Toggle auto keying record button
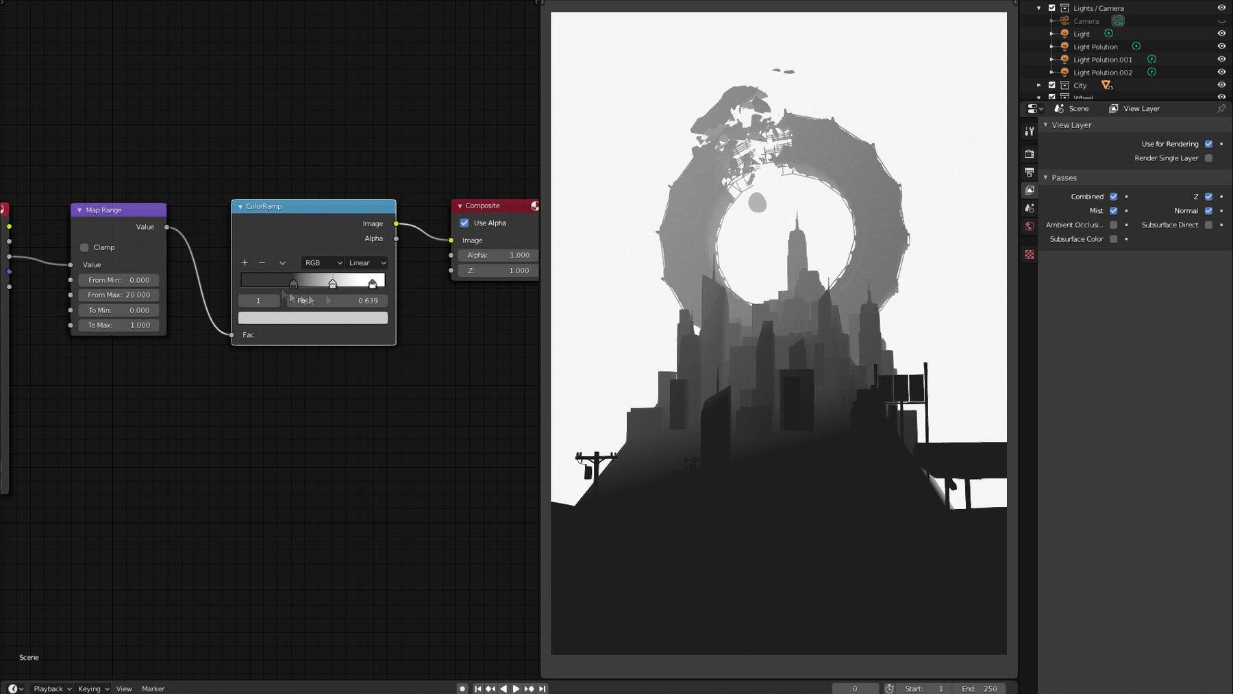 [462, 689]
